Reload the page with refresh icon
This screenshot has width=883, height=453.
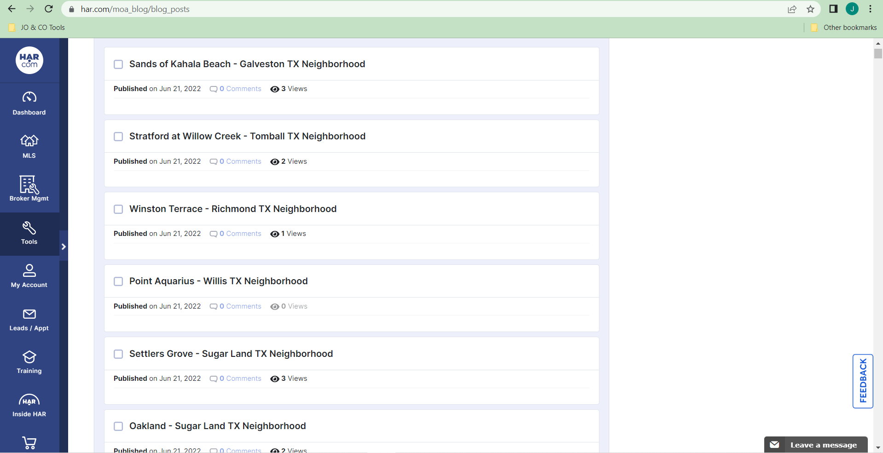pos(48,9)
